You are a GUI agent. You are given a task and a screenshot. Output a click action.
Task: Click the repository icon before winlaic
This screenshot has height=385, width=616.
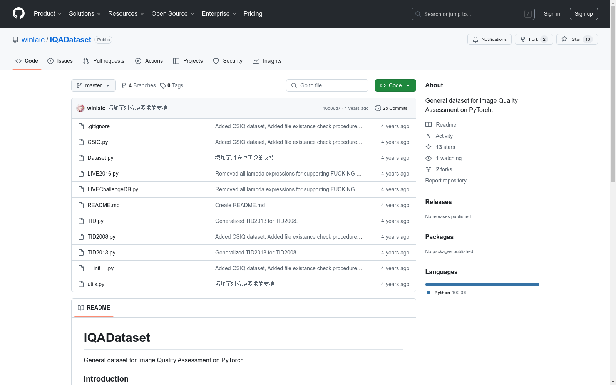(15, 40)
